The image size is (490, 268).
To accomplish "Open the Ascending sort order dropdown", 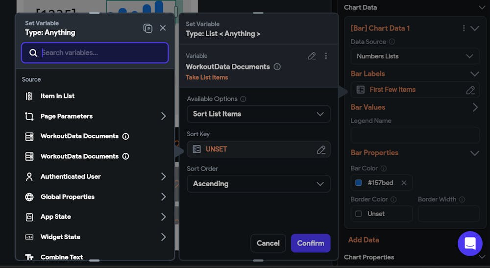I will point(258,184).
